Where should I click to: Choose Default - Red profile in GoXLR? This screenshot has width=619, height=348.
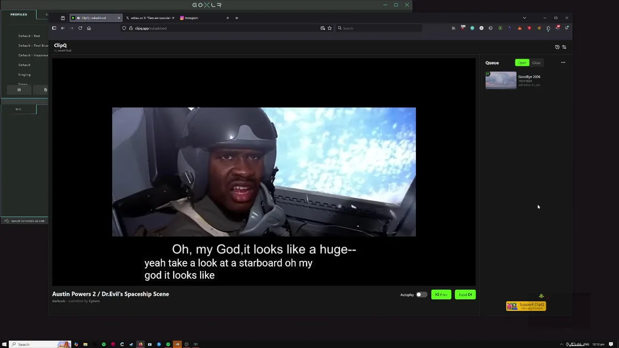[29, 36]
